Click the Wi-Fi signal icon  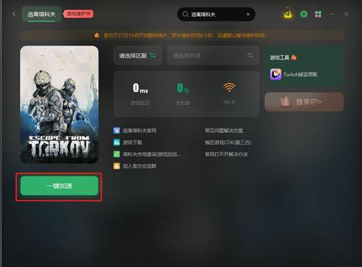pyautogui.click(x=229, y=87)
